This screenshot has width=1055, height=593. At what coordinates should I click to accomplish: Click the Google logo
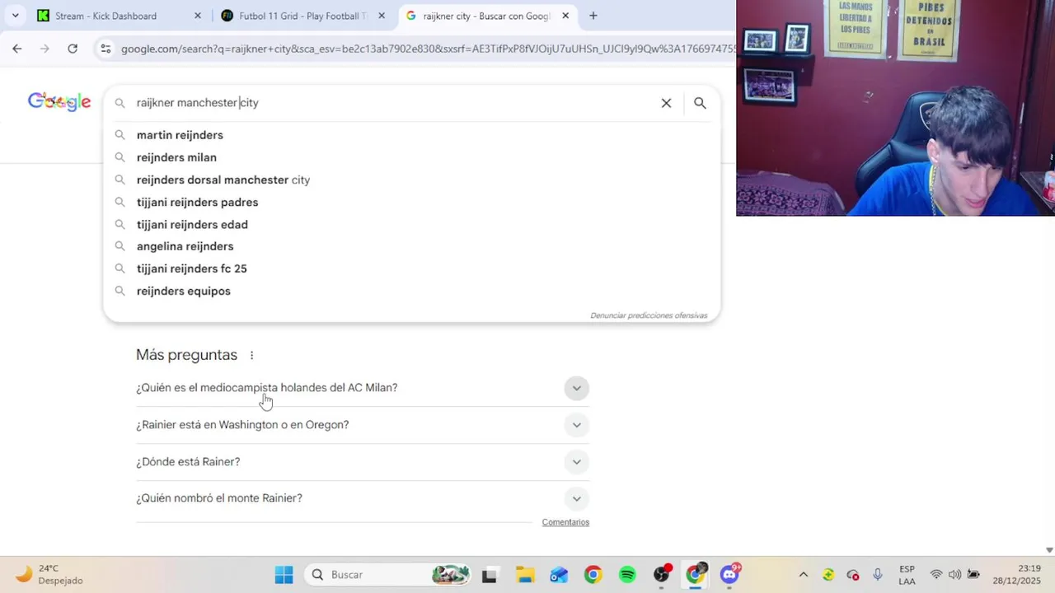59,101
